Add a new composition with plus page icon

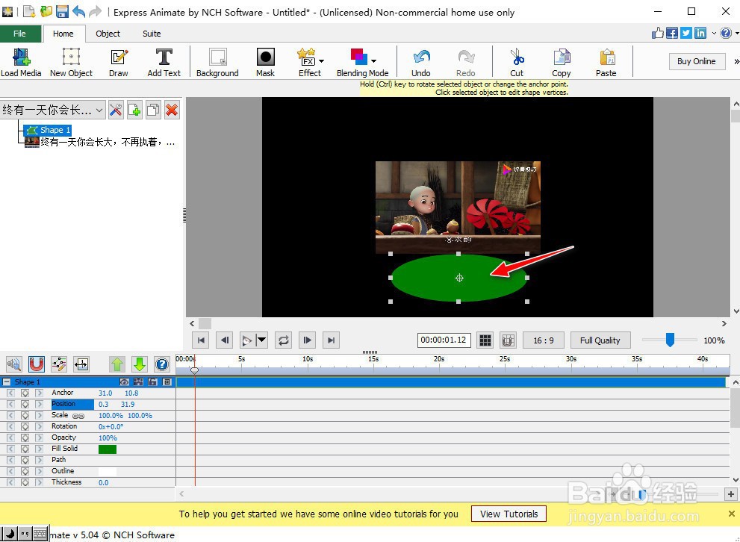[134, 110]
